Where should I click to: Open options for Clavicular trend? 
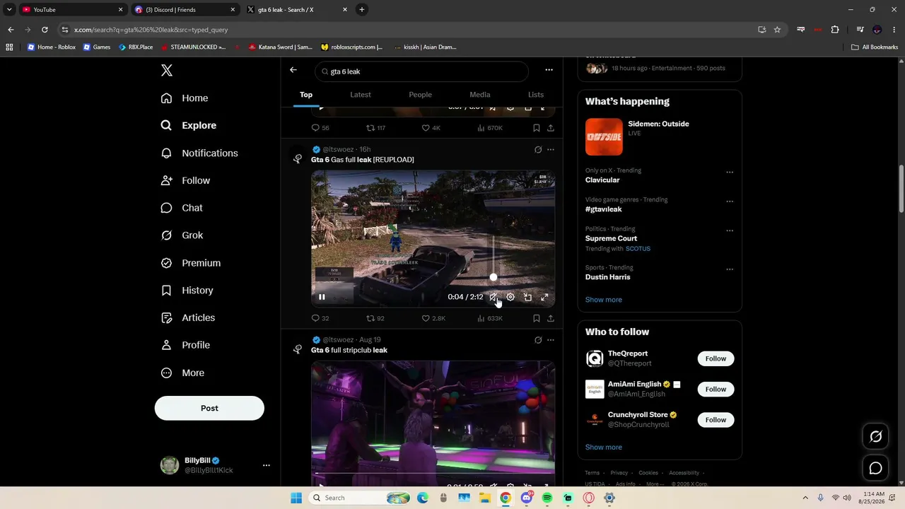click(730, 172)
